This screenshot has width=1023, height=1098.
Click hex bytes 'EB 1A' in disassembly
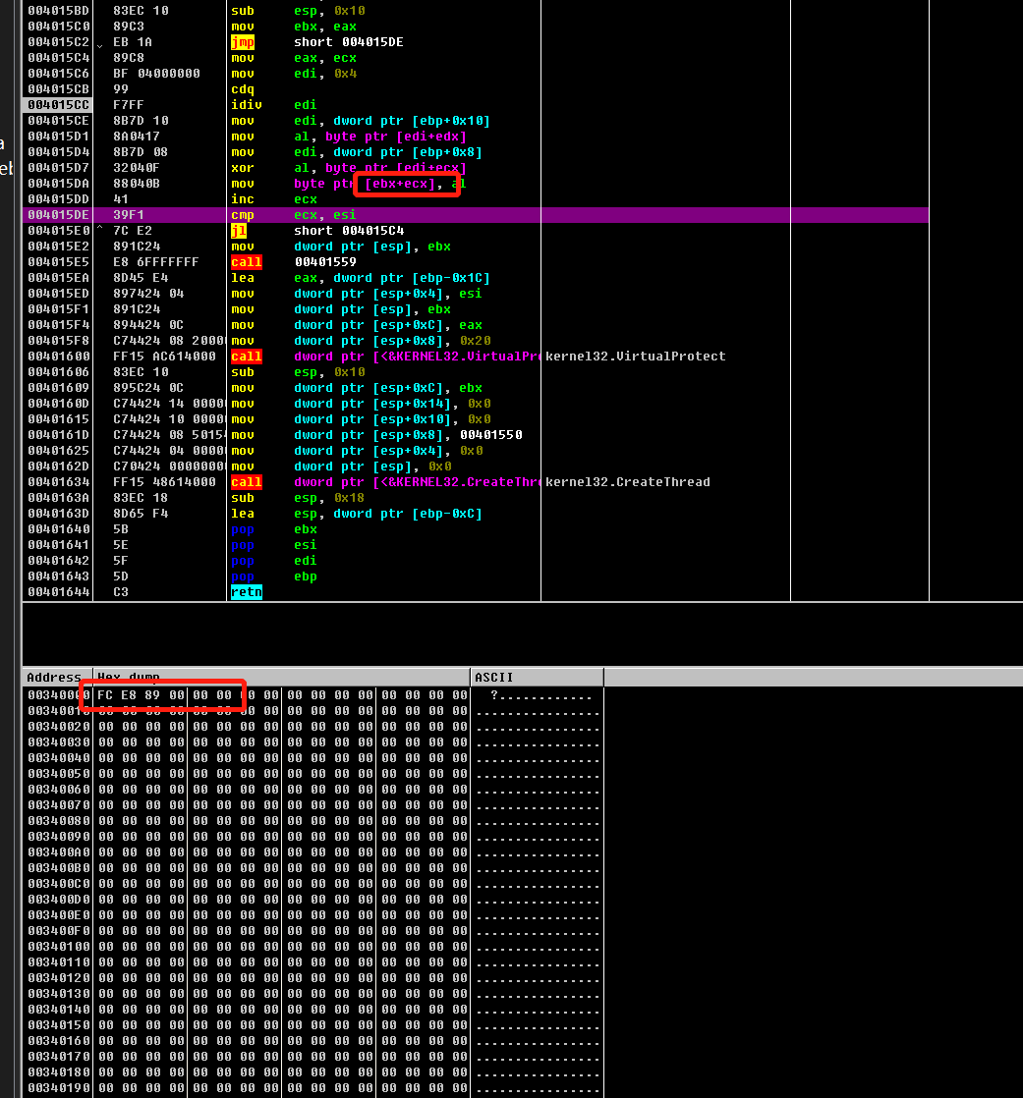133,42
